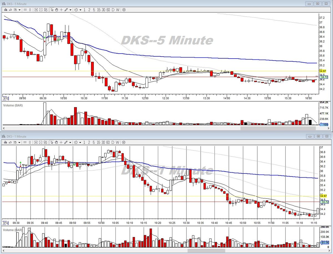333x254 pixels.
Task: Click the 60 interval button in 5 Minute toolbar
Action: point(108,10)
